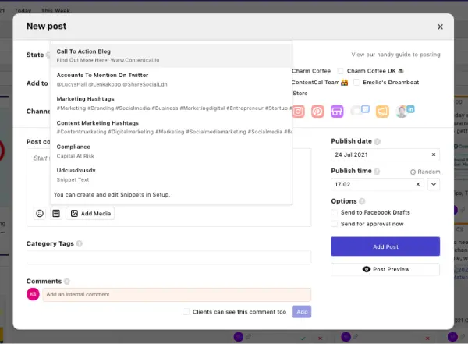
Task: Clear the publish date value
Action: point(434,155)
